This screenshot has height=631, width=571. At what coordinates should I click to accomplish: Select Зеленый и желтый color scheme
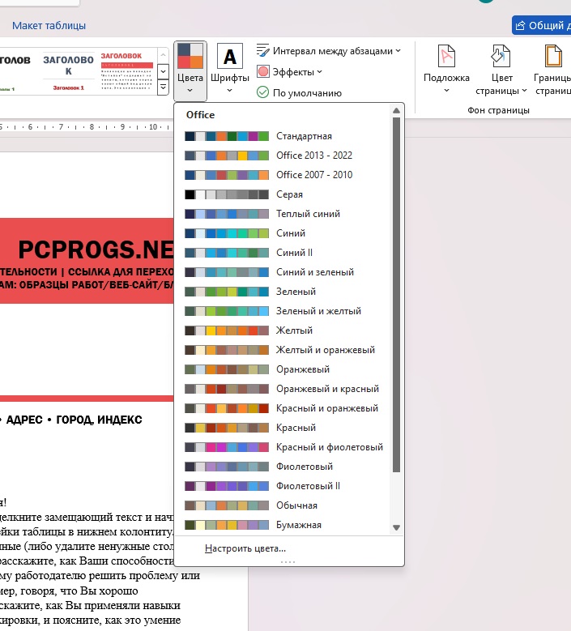click(282, 311)
